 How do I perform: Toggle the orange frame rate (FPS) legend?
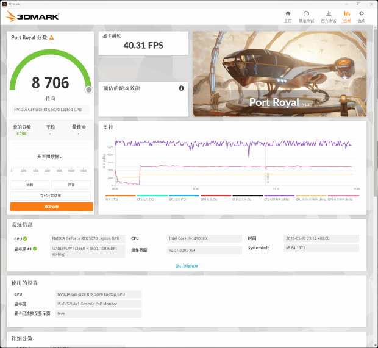coord(121,197)
